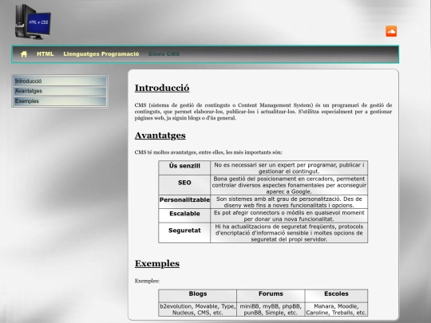The height and width of the screenshot is (323, 431).
Task: Go to Avantatges in the sidebar
Action: [x=60, y=91]
